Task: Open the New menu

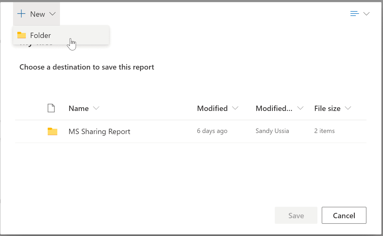Action: [x=37, y=14]
